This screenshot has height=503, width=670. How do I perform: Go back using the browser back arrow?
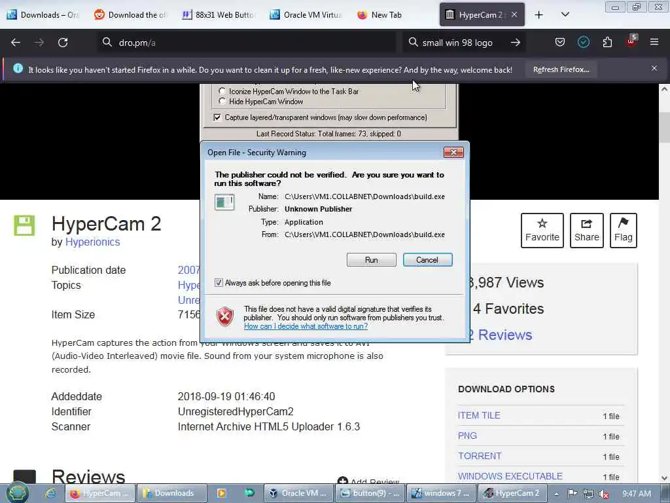coord(16,43)
